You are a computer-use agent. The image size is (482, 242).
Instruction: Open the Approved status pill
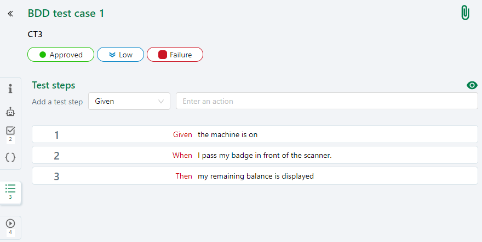tap(61, 55)
